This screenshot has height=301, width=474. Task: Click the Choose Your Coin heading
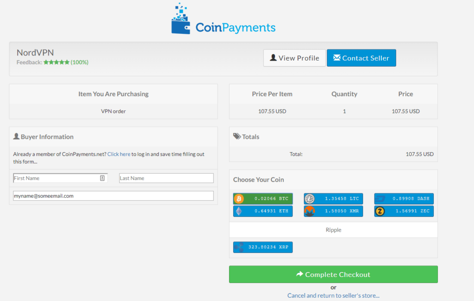(258, 180)
